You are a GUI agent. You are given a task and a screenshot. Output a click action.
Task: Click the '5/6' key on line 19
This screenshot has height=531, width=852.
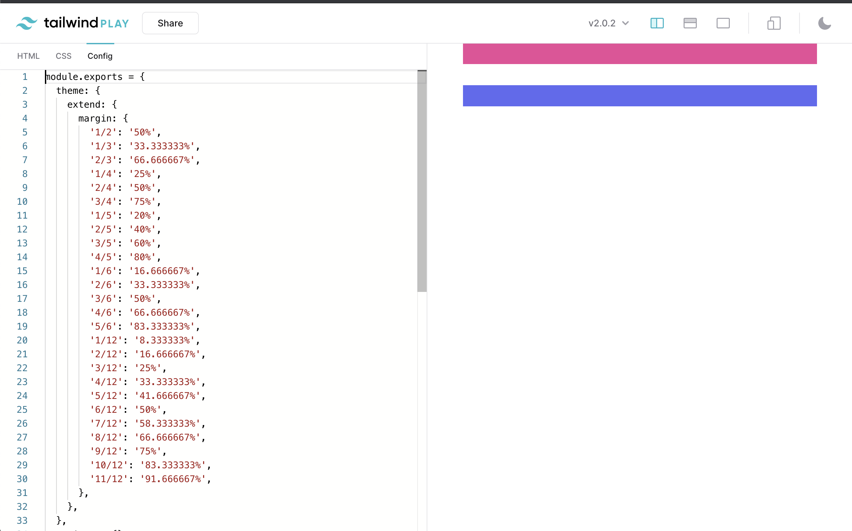point(103,327)
